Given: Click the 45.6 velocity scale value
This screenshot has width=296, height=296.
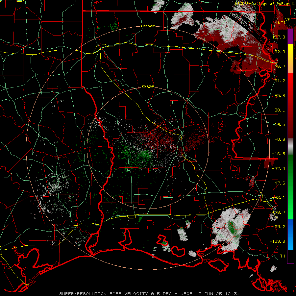Looking at the screenshot, I should [x=280, y=95].
